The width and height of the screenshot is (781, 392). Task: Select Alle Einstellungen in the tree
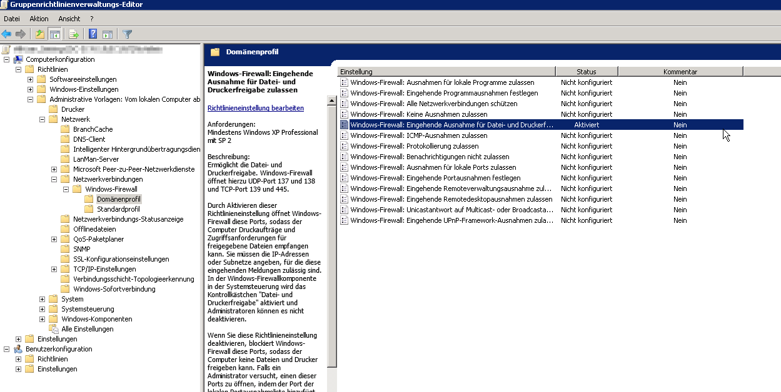(x=87, y=329)
